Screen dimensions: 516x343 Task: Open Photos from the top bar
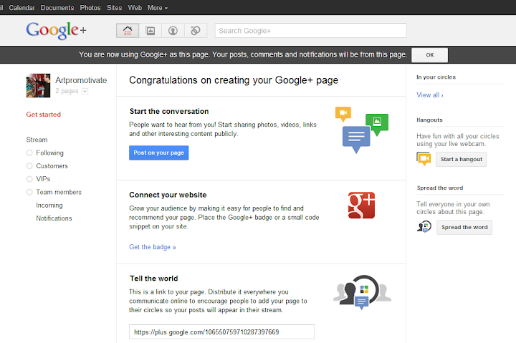click(90, 8)
